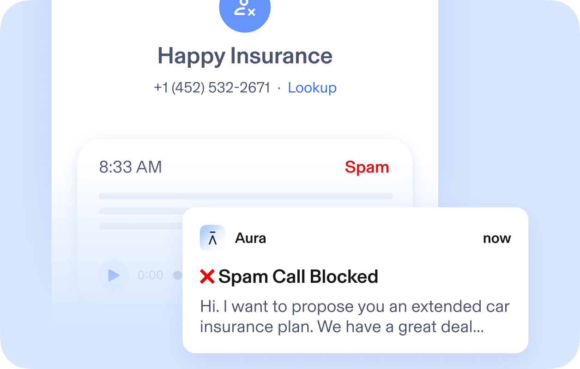The image size is (580, 369).
Task: Click the phone number +1 (452) 532-2671
Action: (212, 88)
